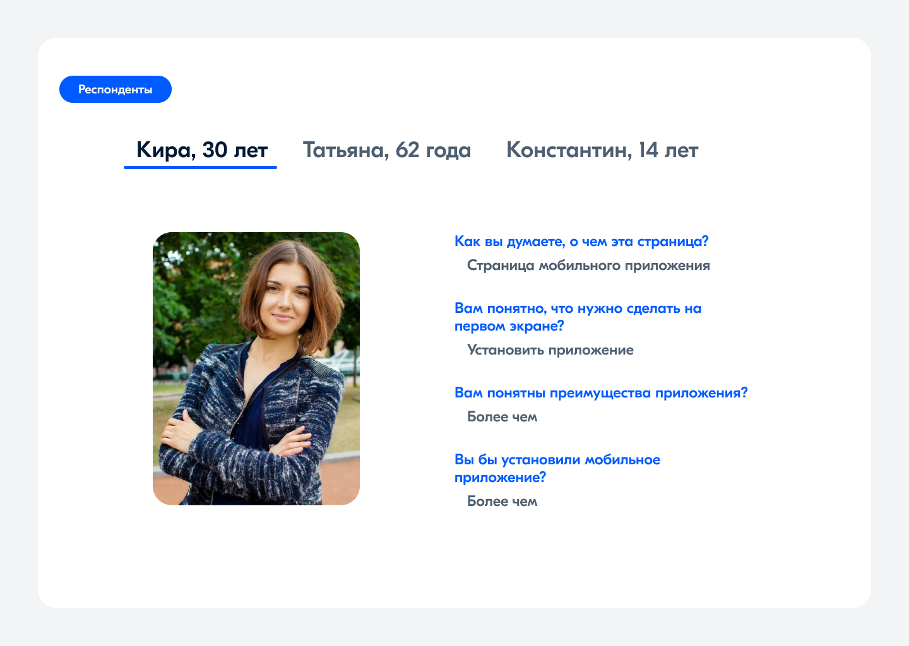Click the Респонденты badge
The image size is (909, 646).
click(x=115, y=90)
